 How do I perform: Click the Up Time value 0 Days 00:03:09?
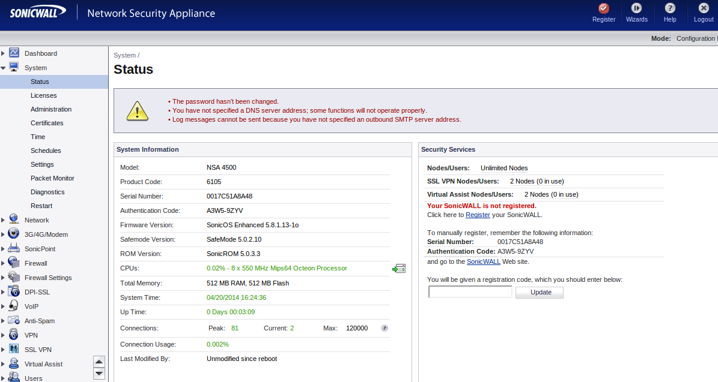(230, 312)
